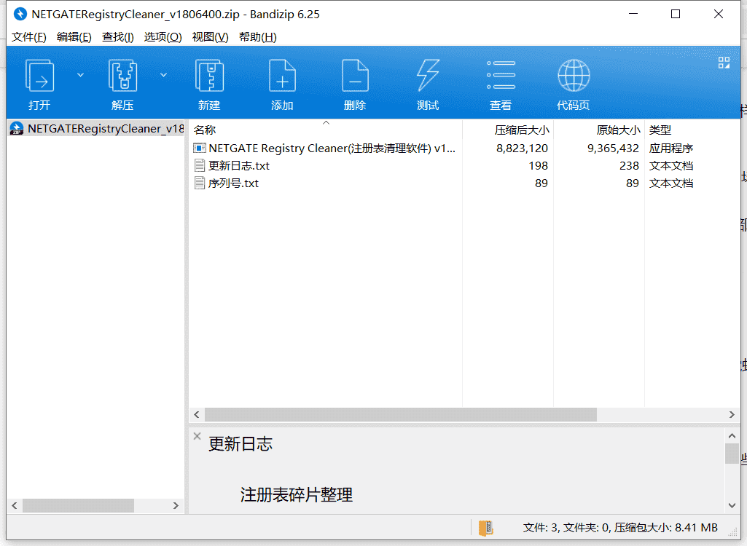This screenshot has height=546, width=747.
Task: Maximize the Bandizip window
Action: coord(676,14)
